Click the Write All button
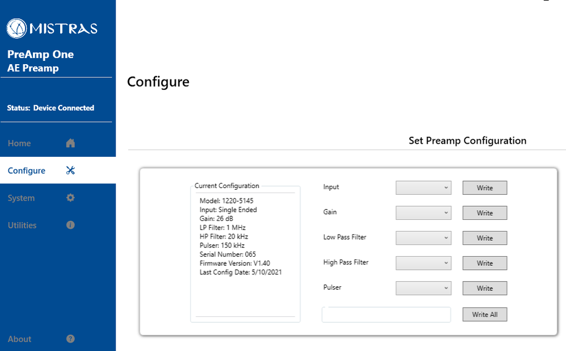The height and width of the screenshot is (351, 566). pyautogui.click(x=485, y=314)
